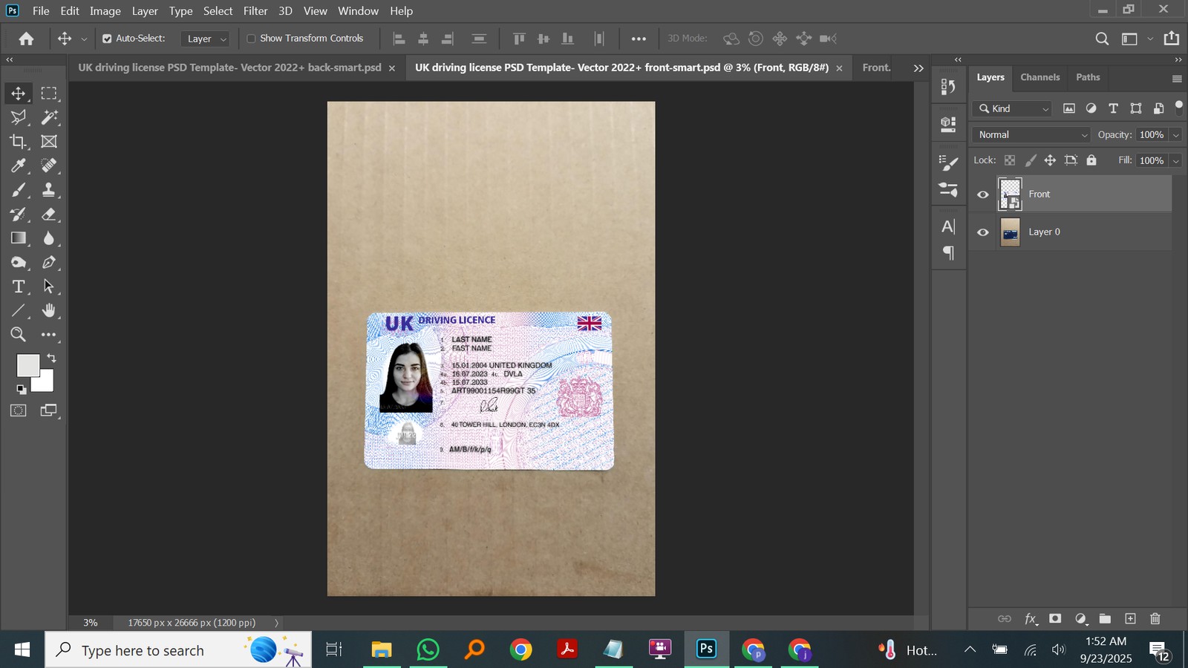The width and height of the screenshot is (1188, 668).
Task: Click the foreground color swatch
Action: pos(27,365)
